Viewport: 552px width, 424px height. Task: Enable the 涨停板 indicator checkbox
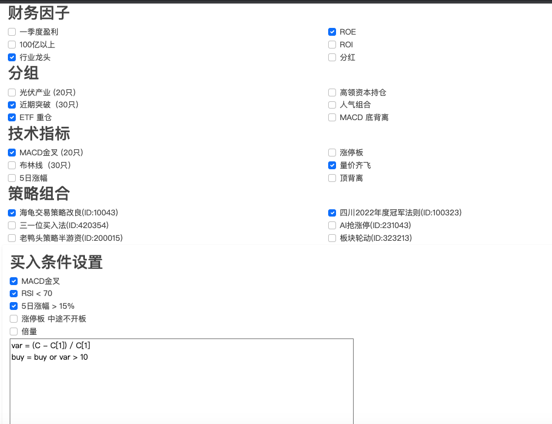332,153
